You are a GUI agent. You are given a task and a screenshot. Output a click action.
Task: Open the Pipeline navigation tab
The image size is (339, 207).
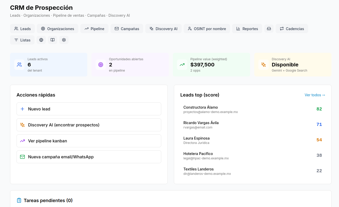click(x=94, y=29)
